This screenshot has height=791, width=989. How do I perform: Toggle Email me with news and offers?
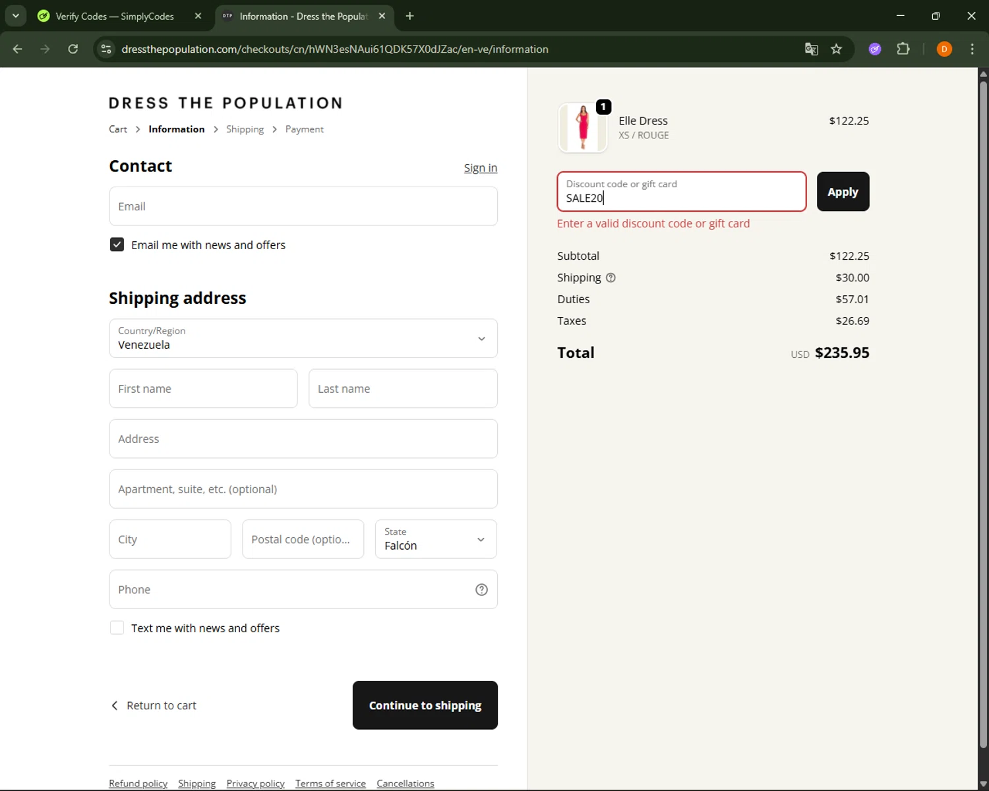[x=117, y=245]
